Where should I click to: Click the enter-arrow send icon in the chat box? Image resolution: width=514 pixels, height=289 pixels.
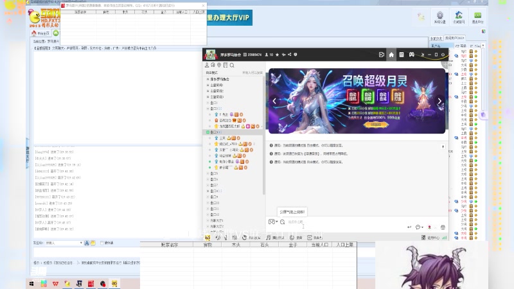coord(409,227)
